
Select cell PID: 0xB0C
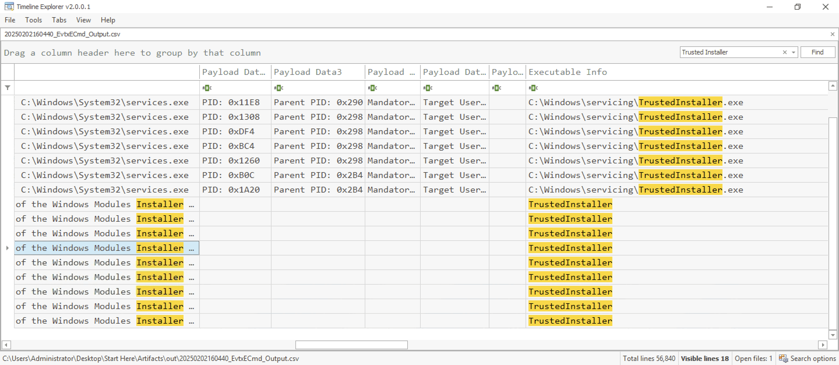tap(235, 175)
